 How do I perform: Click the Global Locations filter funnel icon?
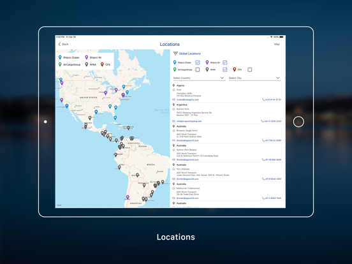(175, 54)
